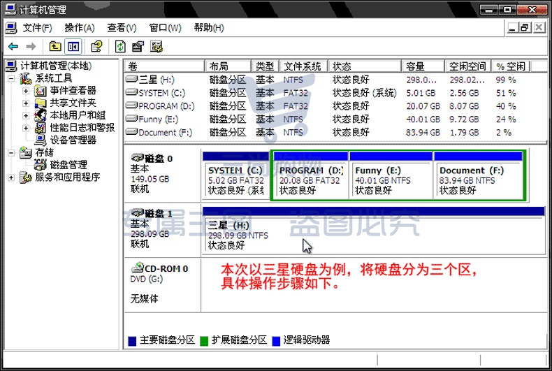Image resolution: width=552 pixels, height=371 pixels.
Task: Select 磁盘管理 in the tree
Action: 68,165
